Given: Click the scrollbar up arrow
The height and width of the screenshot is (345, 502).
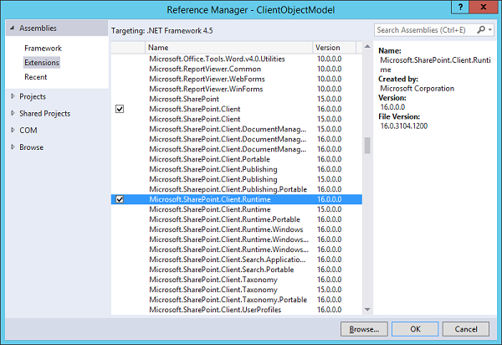Looking at the screenshot, I should coord(367,47).
